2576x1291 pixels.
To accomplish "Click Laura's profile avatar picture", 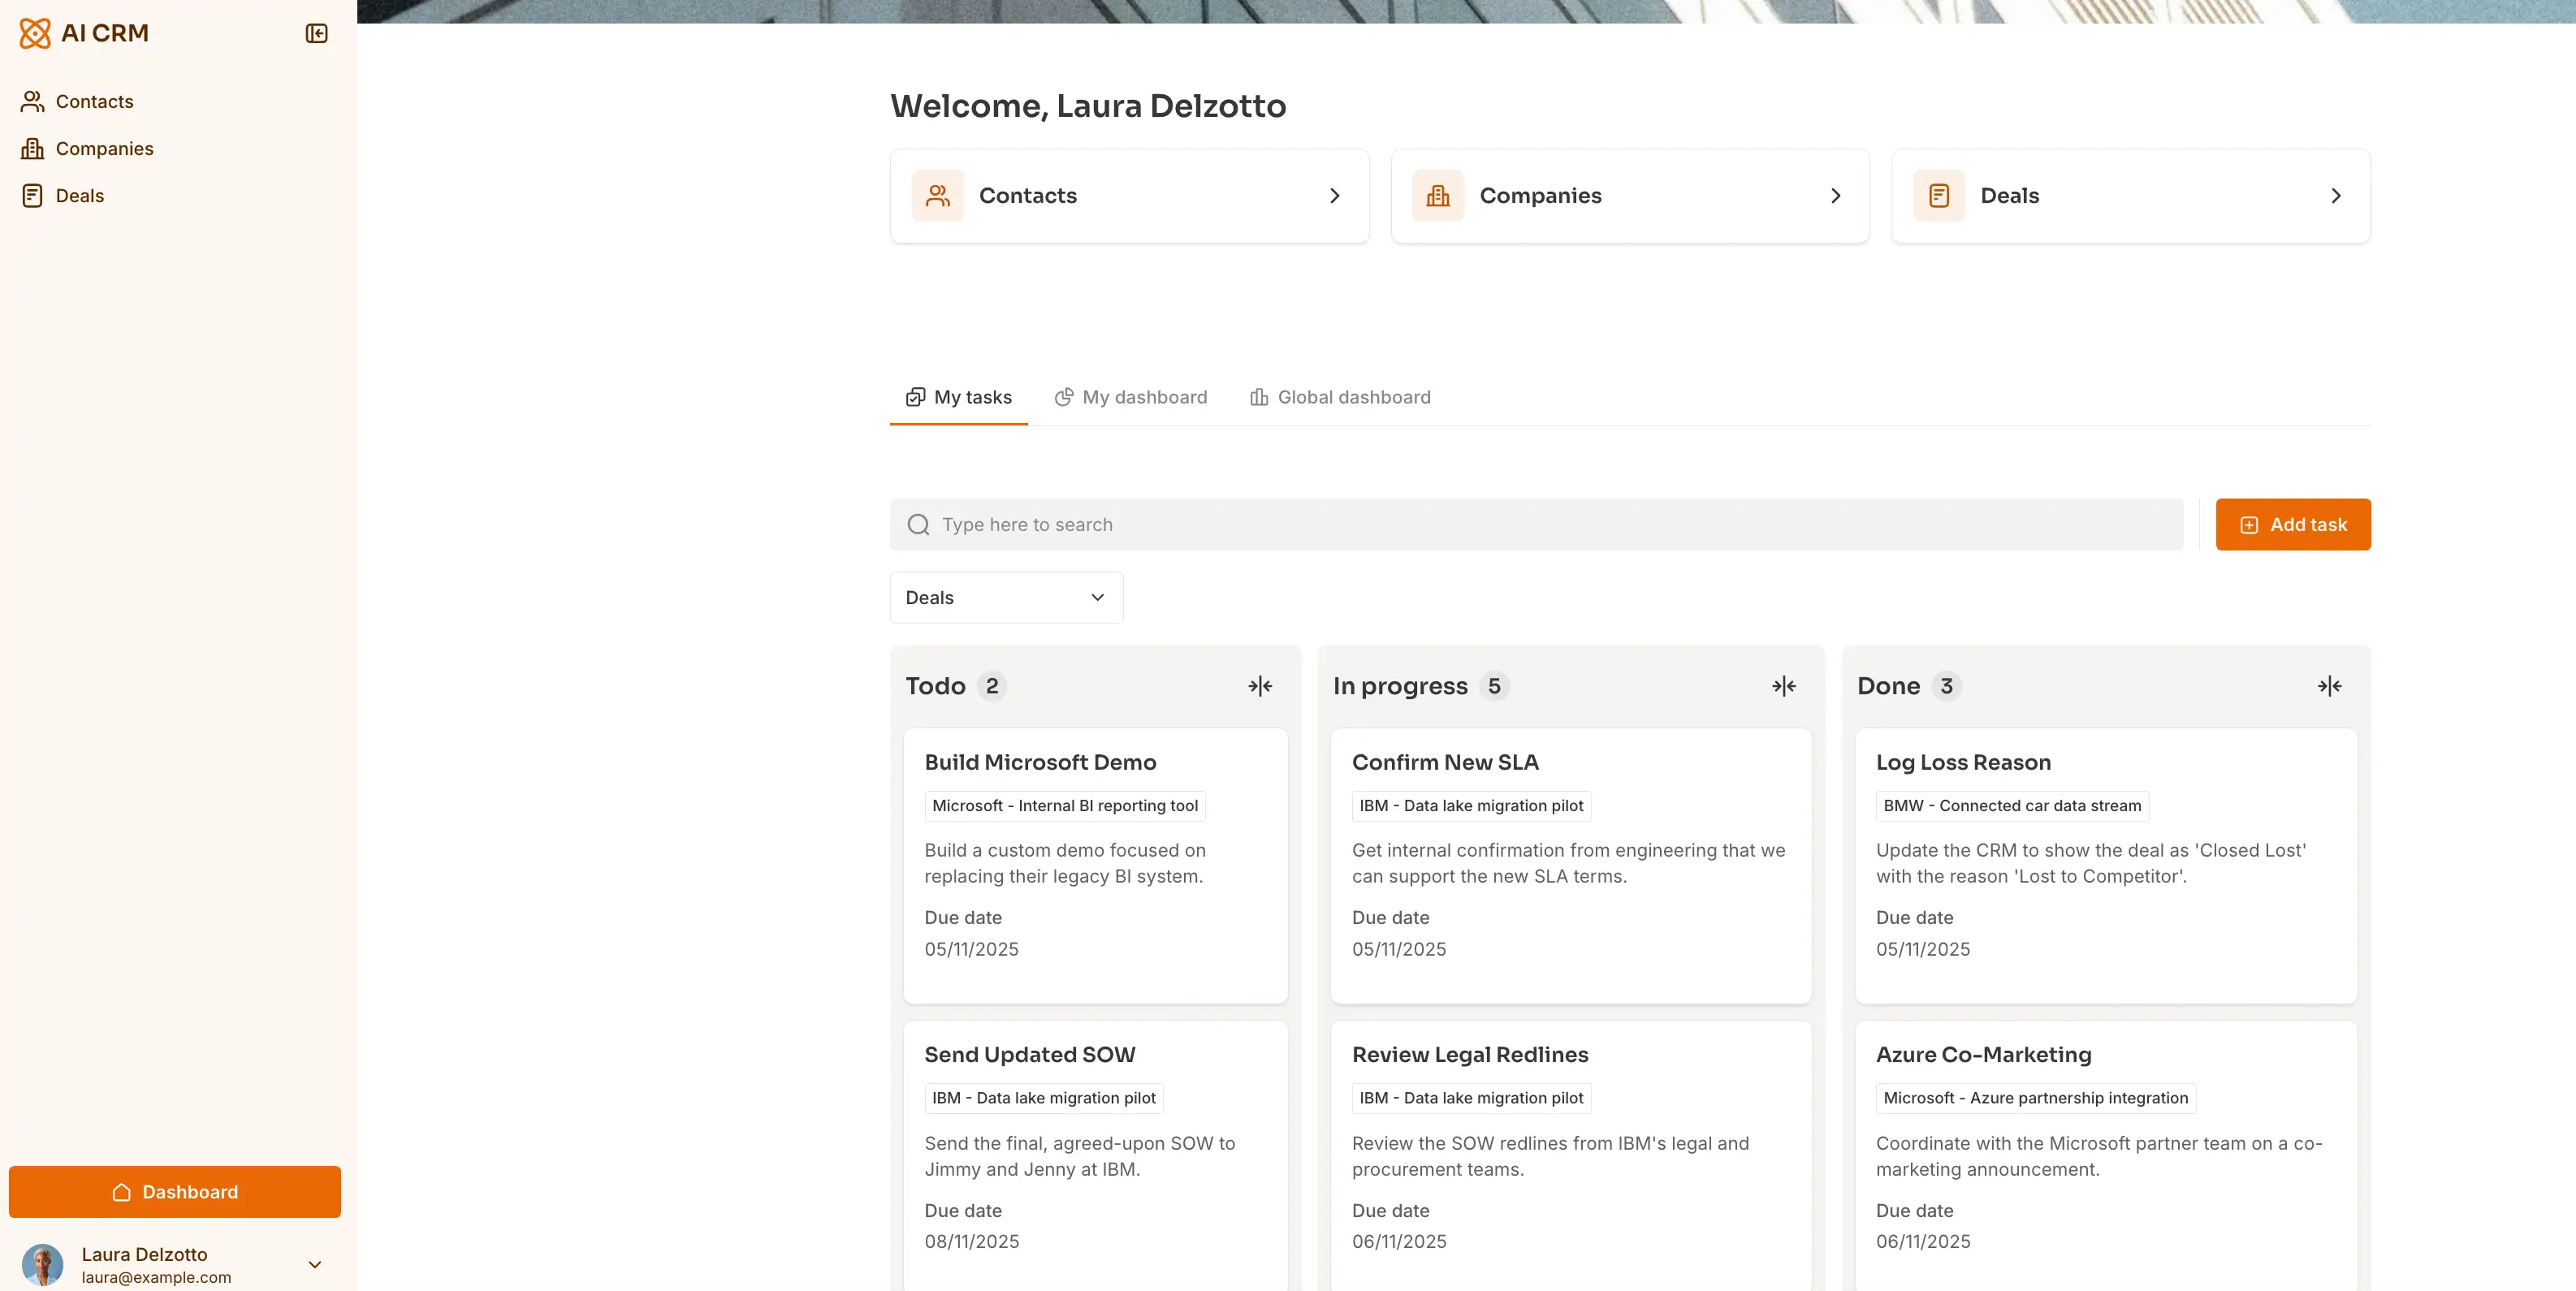I will click(43, 1264).
